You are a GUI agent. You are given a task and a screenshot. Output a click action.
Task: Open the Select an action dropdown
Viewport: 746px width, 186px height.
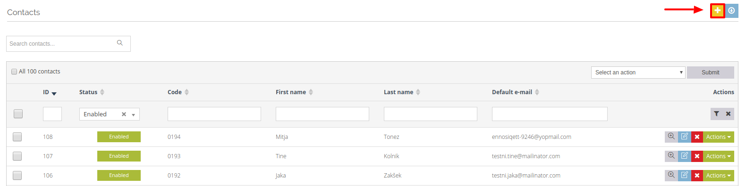click(638, 73)
